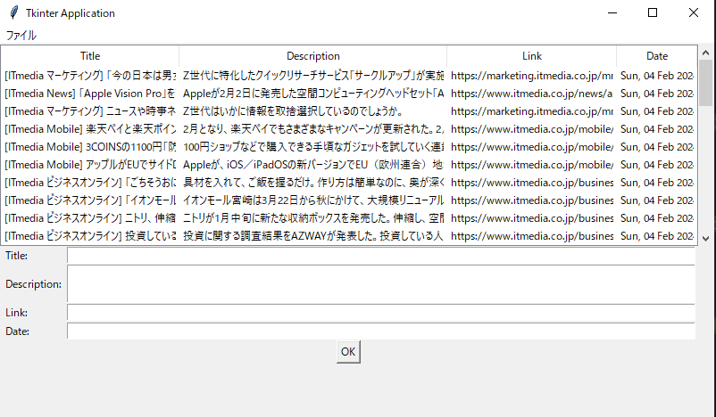Focus the Title input field
The height and width of the screenshot is (417, 716).
click(380, 257)
